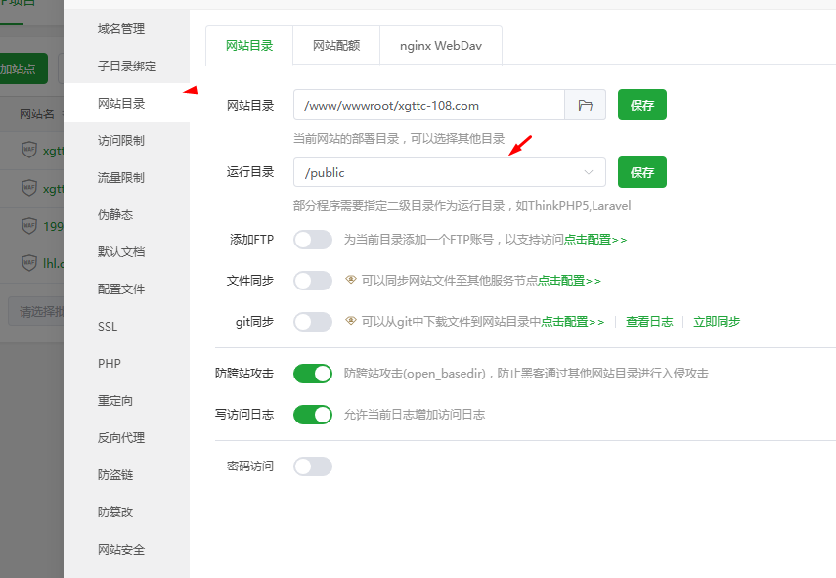Viewport: 836px width, 578px height.
Task: Click the premium icon in git同步 row
Action: pyautogui.click(x=350, y=321)
